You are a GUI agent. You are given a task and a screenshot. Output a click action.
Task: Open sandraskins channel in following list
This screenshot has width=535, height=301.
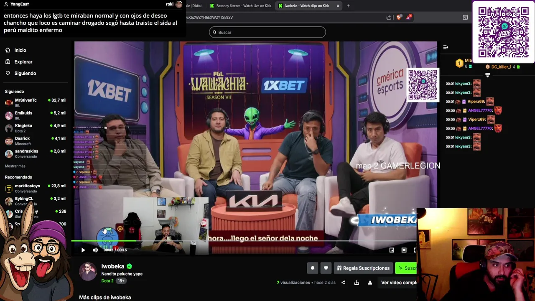coord(36,153)
